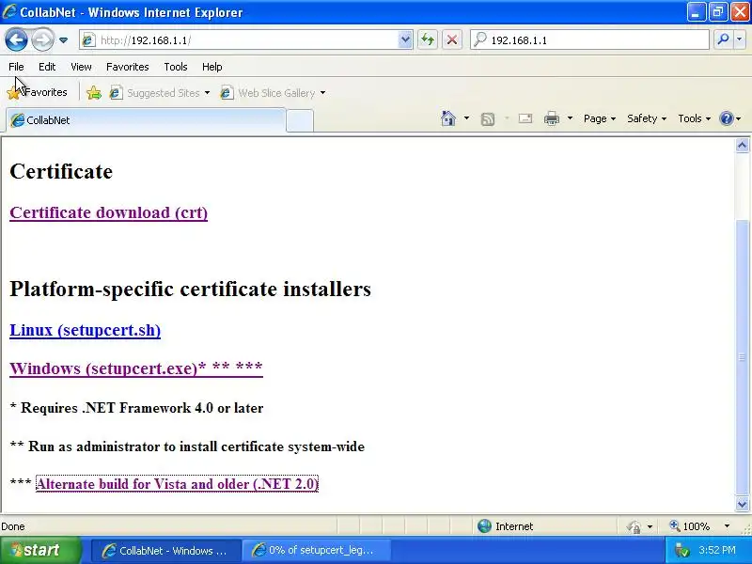Click the 3:52 PM taskbar clock
The height and width of the screenshot is (564, 752).
[717, 550]
